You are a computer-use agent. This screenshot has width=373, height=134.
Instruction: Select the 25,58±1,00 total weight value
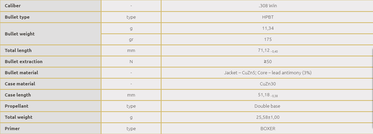pos(268,117)
